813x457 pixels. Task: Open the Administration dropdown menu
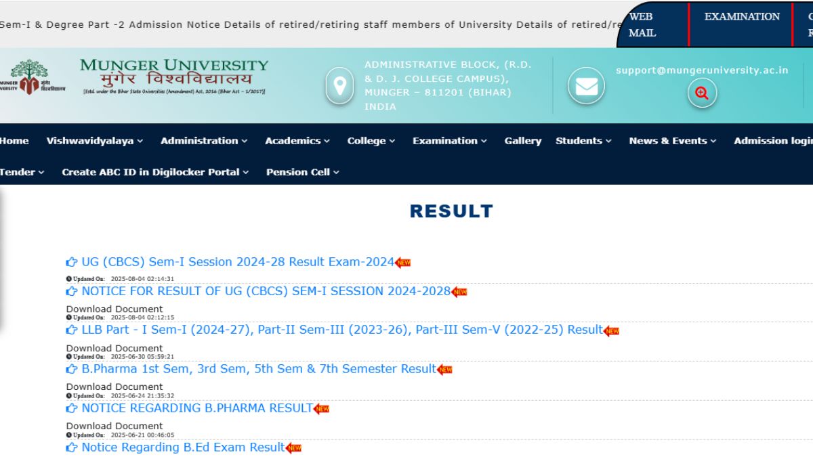coord(204,141)
